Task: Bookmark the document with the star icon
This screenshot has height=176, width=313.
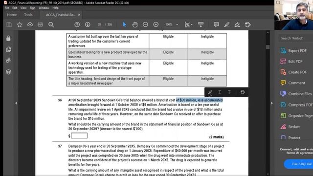Action: (20, 24)
